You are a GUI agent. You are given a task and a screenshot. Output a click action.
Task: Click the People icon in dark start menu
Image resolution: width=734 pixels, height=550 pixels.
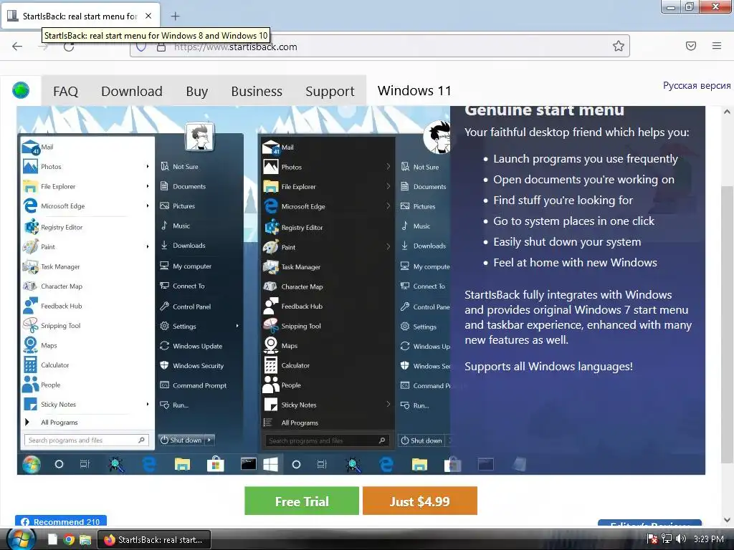point(271,385)
